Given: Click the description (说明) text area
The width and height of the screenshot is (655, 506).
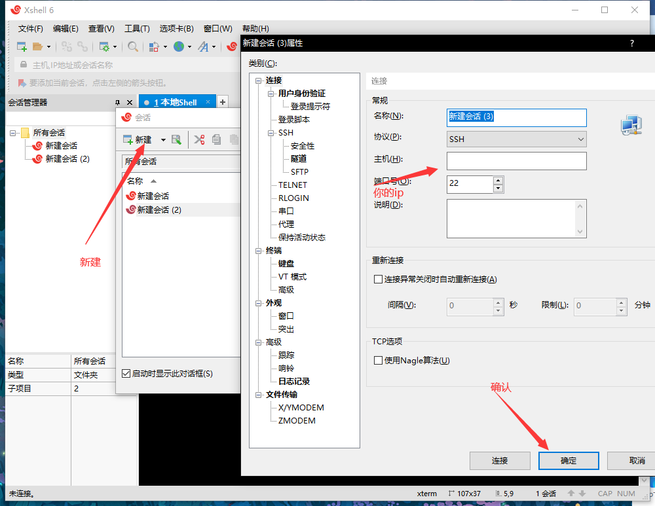Looking at the screenshot, I should (516, 219).
